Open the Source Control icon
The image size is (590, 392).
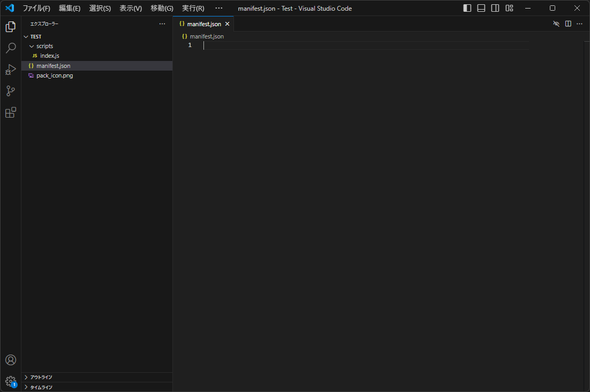tap(10, 90)
